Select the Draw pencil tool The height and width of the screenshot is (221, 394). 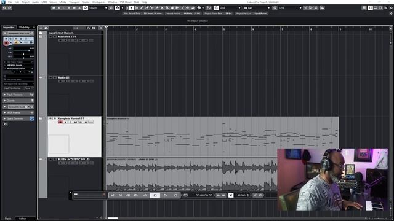142,8
